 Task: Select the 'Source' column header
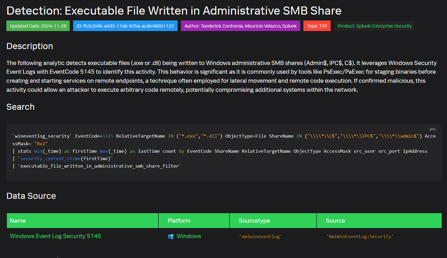pyautogui.click(x=335, y=221)
